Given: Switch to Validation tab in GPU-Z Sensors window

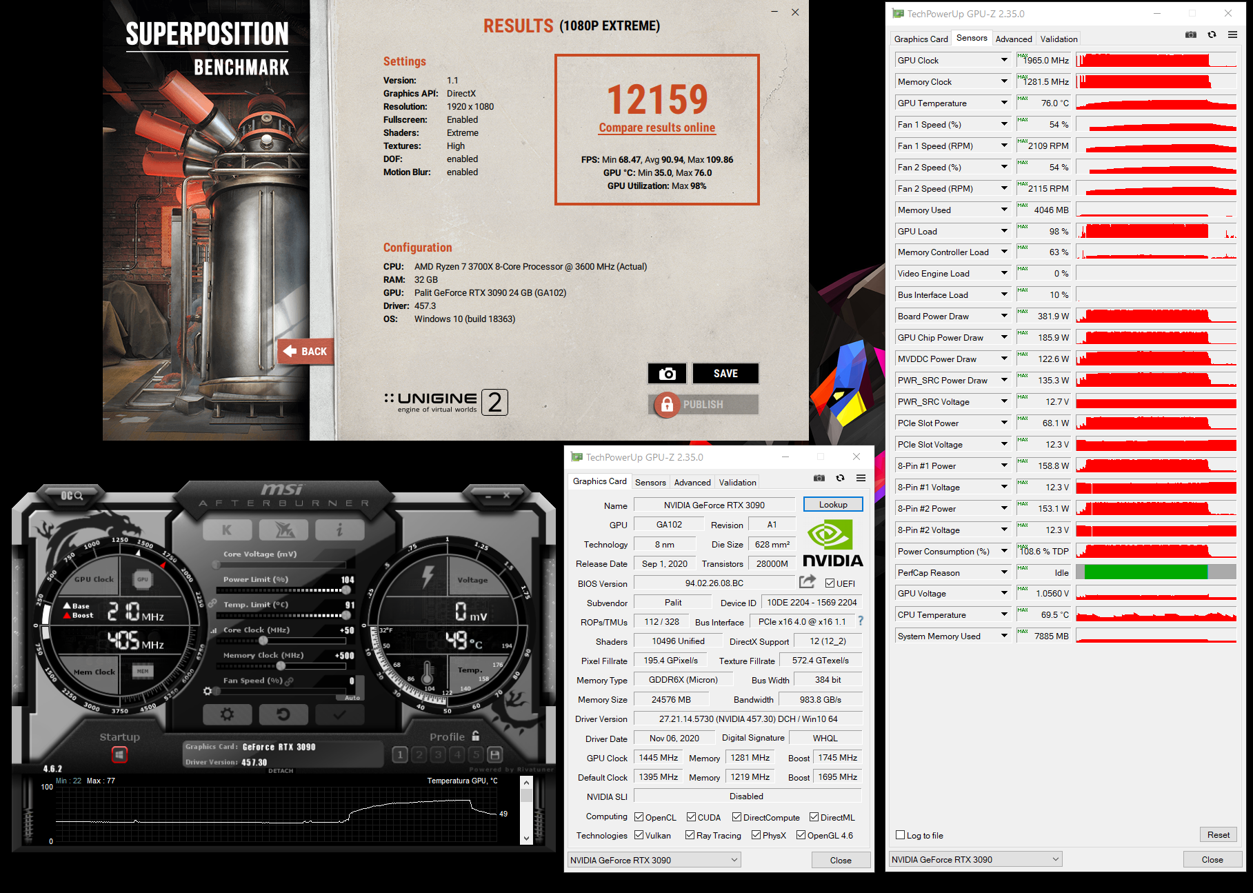Looking at the screenshot, I should (1059, 39).
